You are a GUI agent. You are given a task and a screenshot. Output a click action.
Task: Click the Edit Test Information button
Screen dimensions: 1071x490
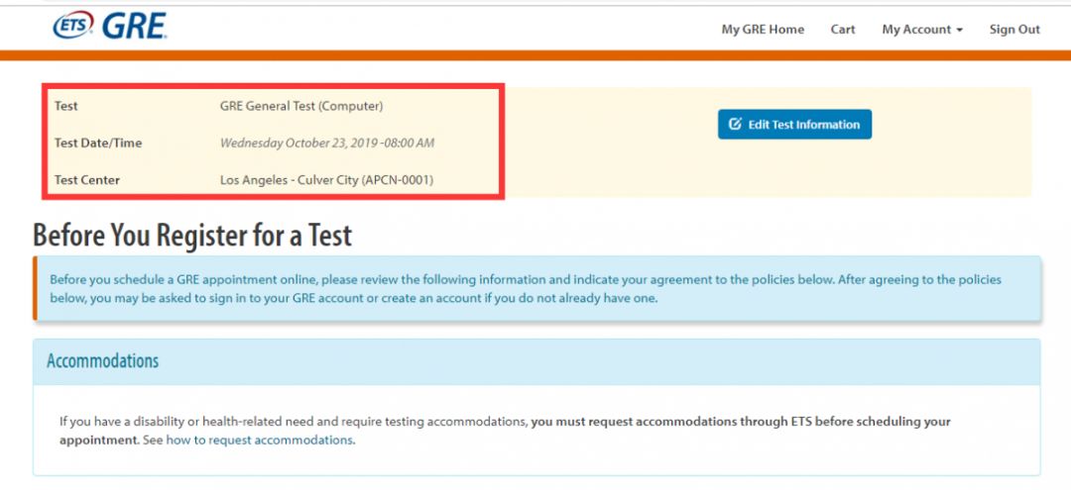[794, 124]
